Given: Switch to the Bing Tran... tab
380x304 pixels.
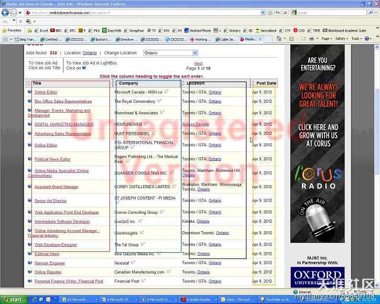Looking at the screenshot, I should pos(26,39).
